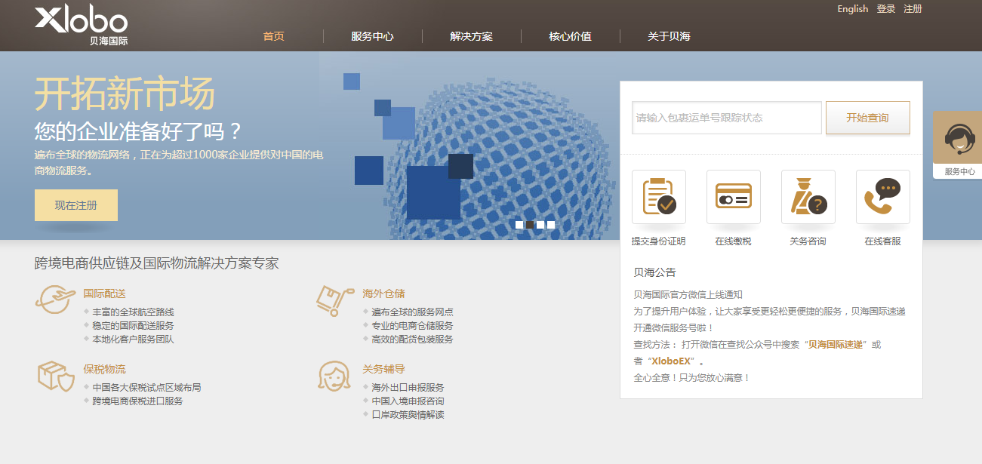
Task: Select the 关务咨询 customs officer icon
Action: tap(808, 197)
